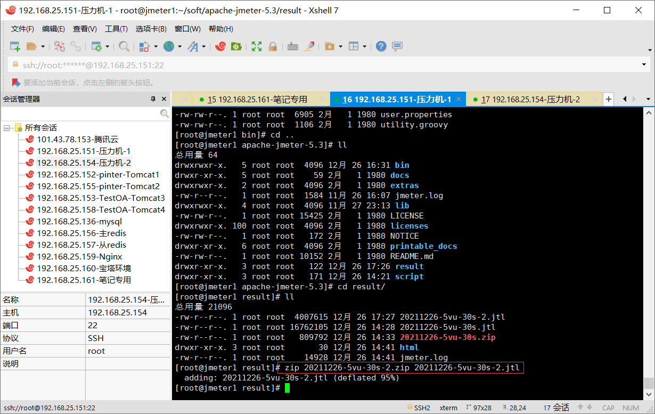Screen dimensions: 655x414
Task: Click the Disconnect toolbar icon
Action: pyautogui.click(x=59, y=47)
